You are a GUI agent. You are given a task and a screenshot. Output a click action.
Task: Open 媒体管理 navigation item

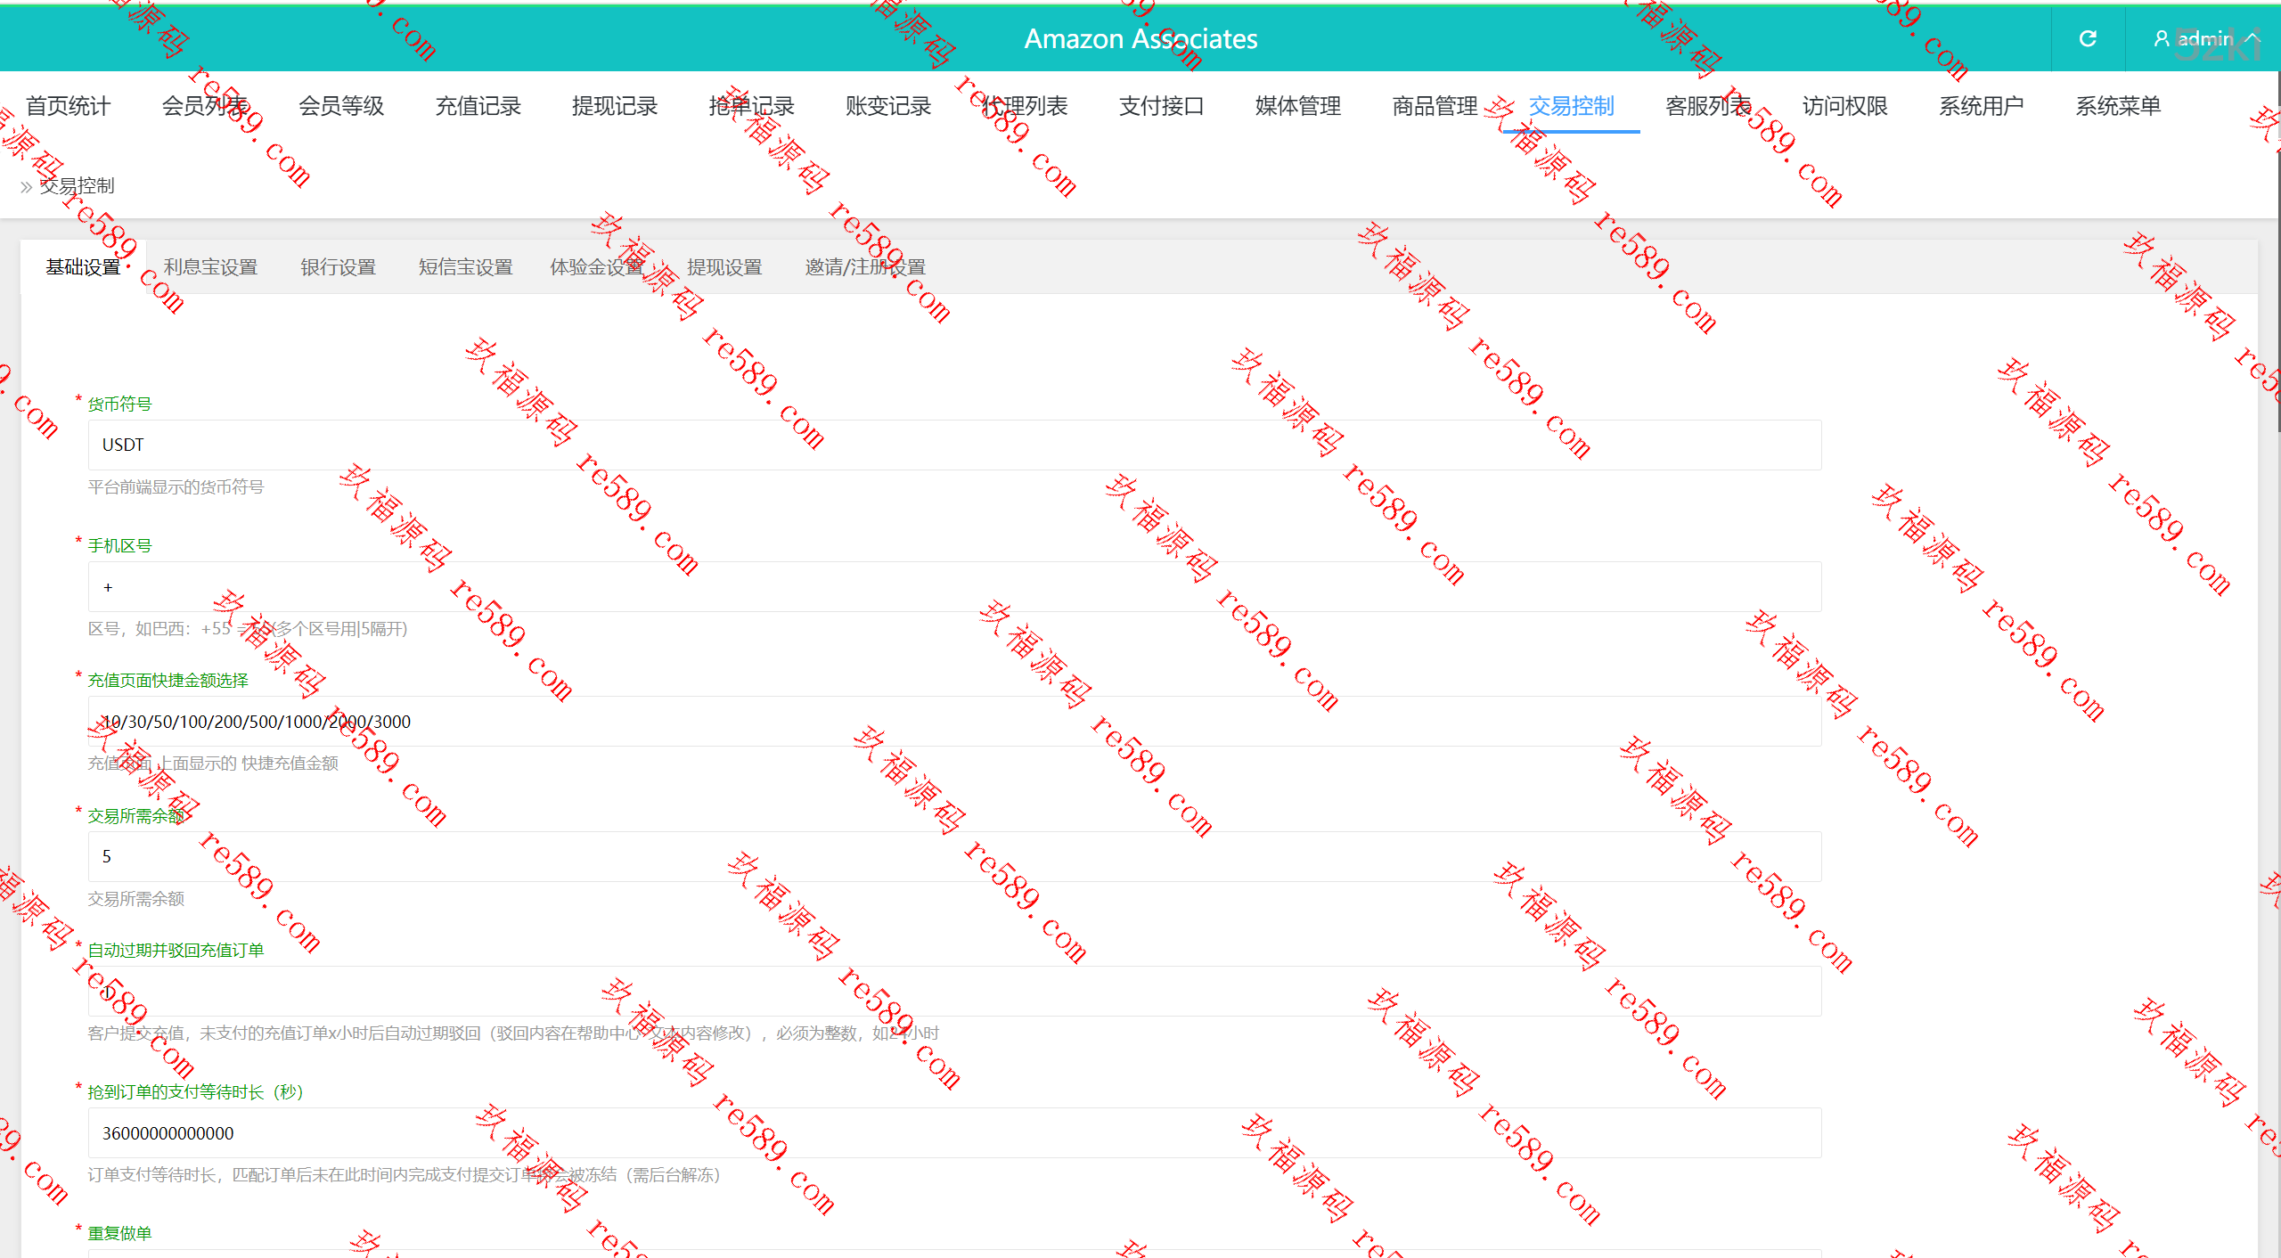tap(1298, 106)
